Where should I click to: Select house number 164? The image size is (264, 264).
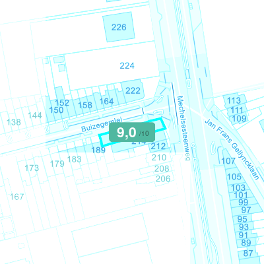(106, 101)
